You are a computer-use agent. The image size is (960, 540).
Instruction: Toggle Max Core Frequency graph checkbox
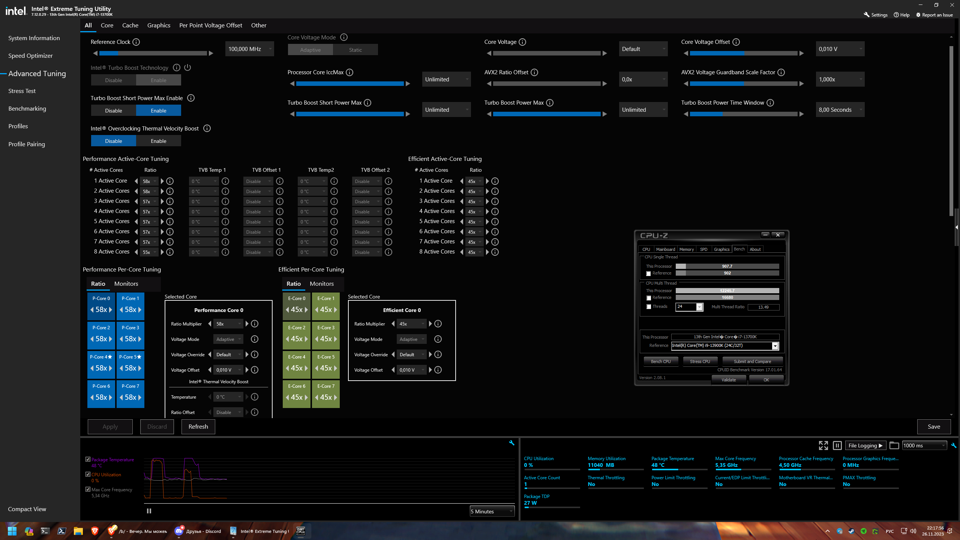tap(88, 489)
